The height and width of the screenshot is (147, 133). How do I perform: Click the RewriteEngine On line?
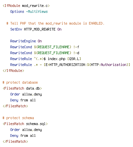pos(26,41)
